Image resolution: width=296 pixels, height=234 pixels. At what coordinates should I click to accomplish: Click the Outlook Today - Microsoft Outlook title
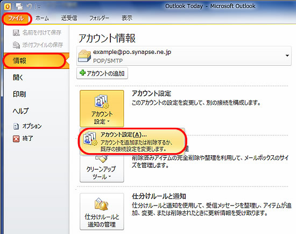[210, 6]
